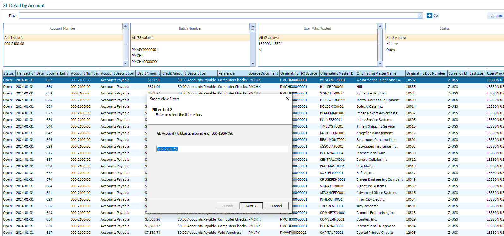Sort by the Debit Amount column header
Screen dimensions: 504x236
(x=148, y=73)
